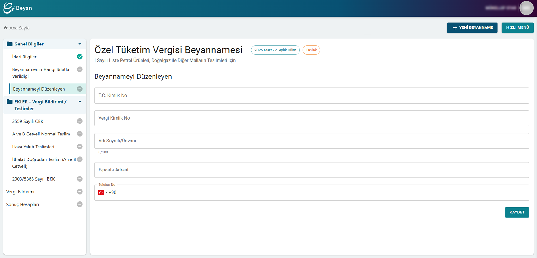Click the I Sayılı Liste subtitle text
This screenshot has width=537, height=258.
(x=165, y=60)
